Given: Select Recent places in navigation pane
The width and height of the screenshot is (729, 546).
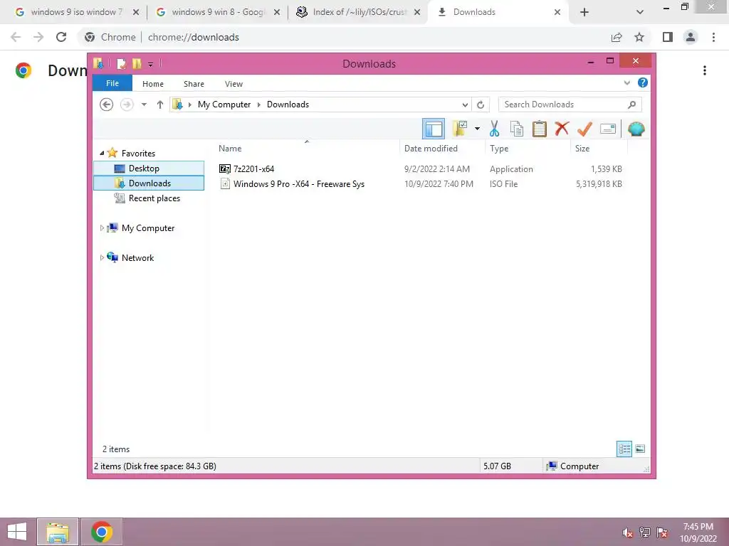Looking at the screenshot, I should click(154, 198).
